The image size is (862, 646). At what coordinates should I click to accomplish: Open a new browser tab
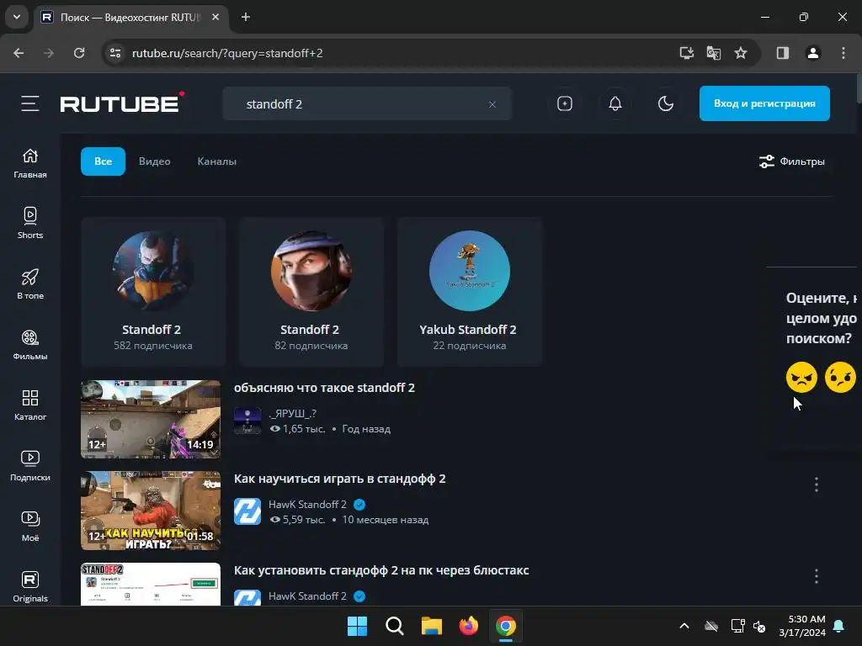pyautogui.click(x=246, y=17)
